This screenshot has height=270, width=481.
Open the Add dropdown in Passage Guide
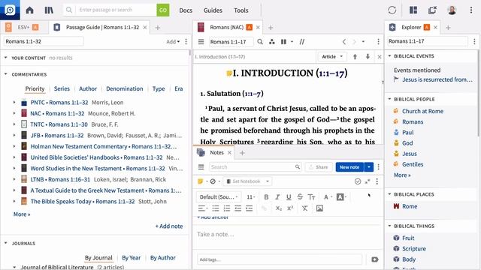point(173,42)
